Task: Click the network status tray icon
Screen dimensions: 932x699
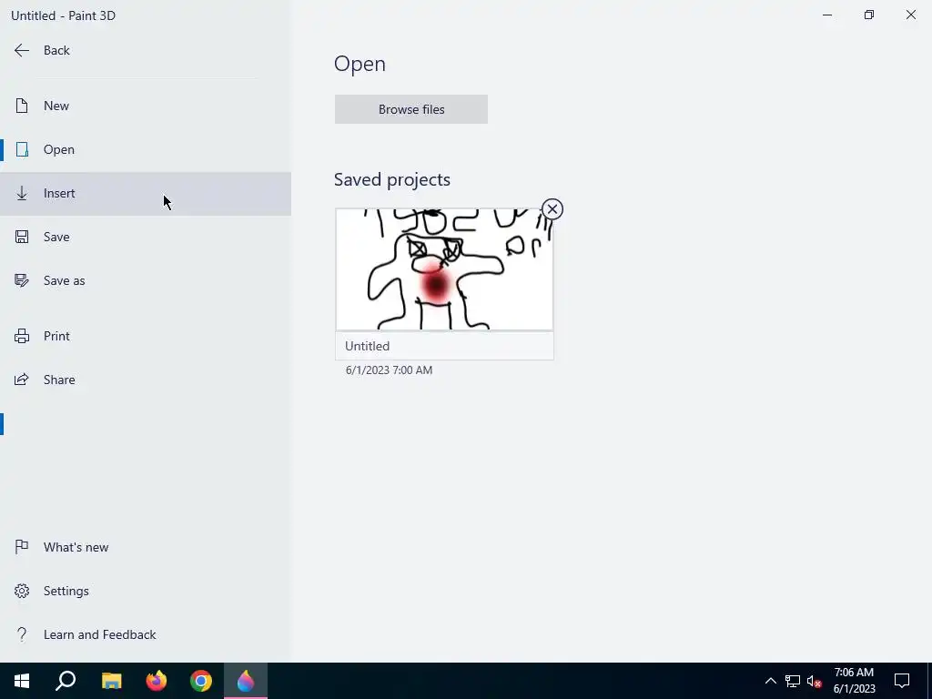Action: 793,681
